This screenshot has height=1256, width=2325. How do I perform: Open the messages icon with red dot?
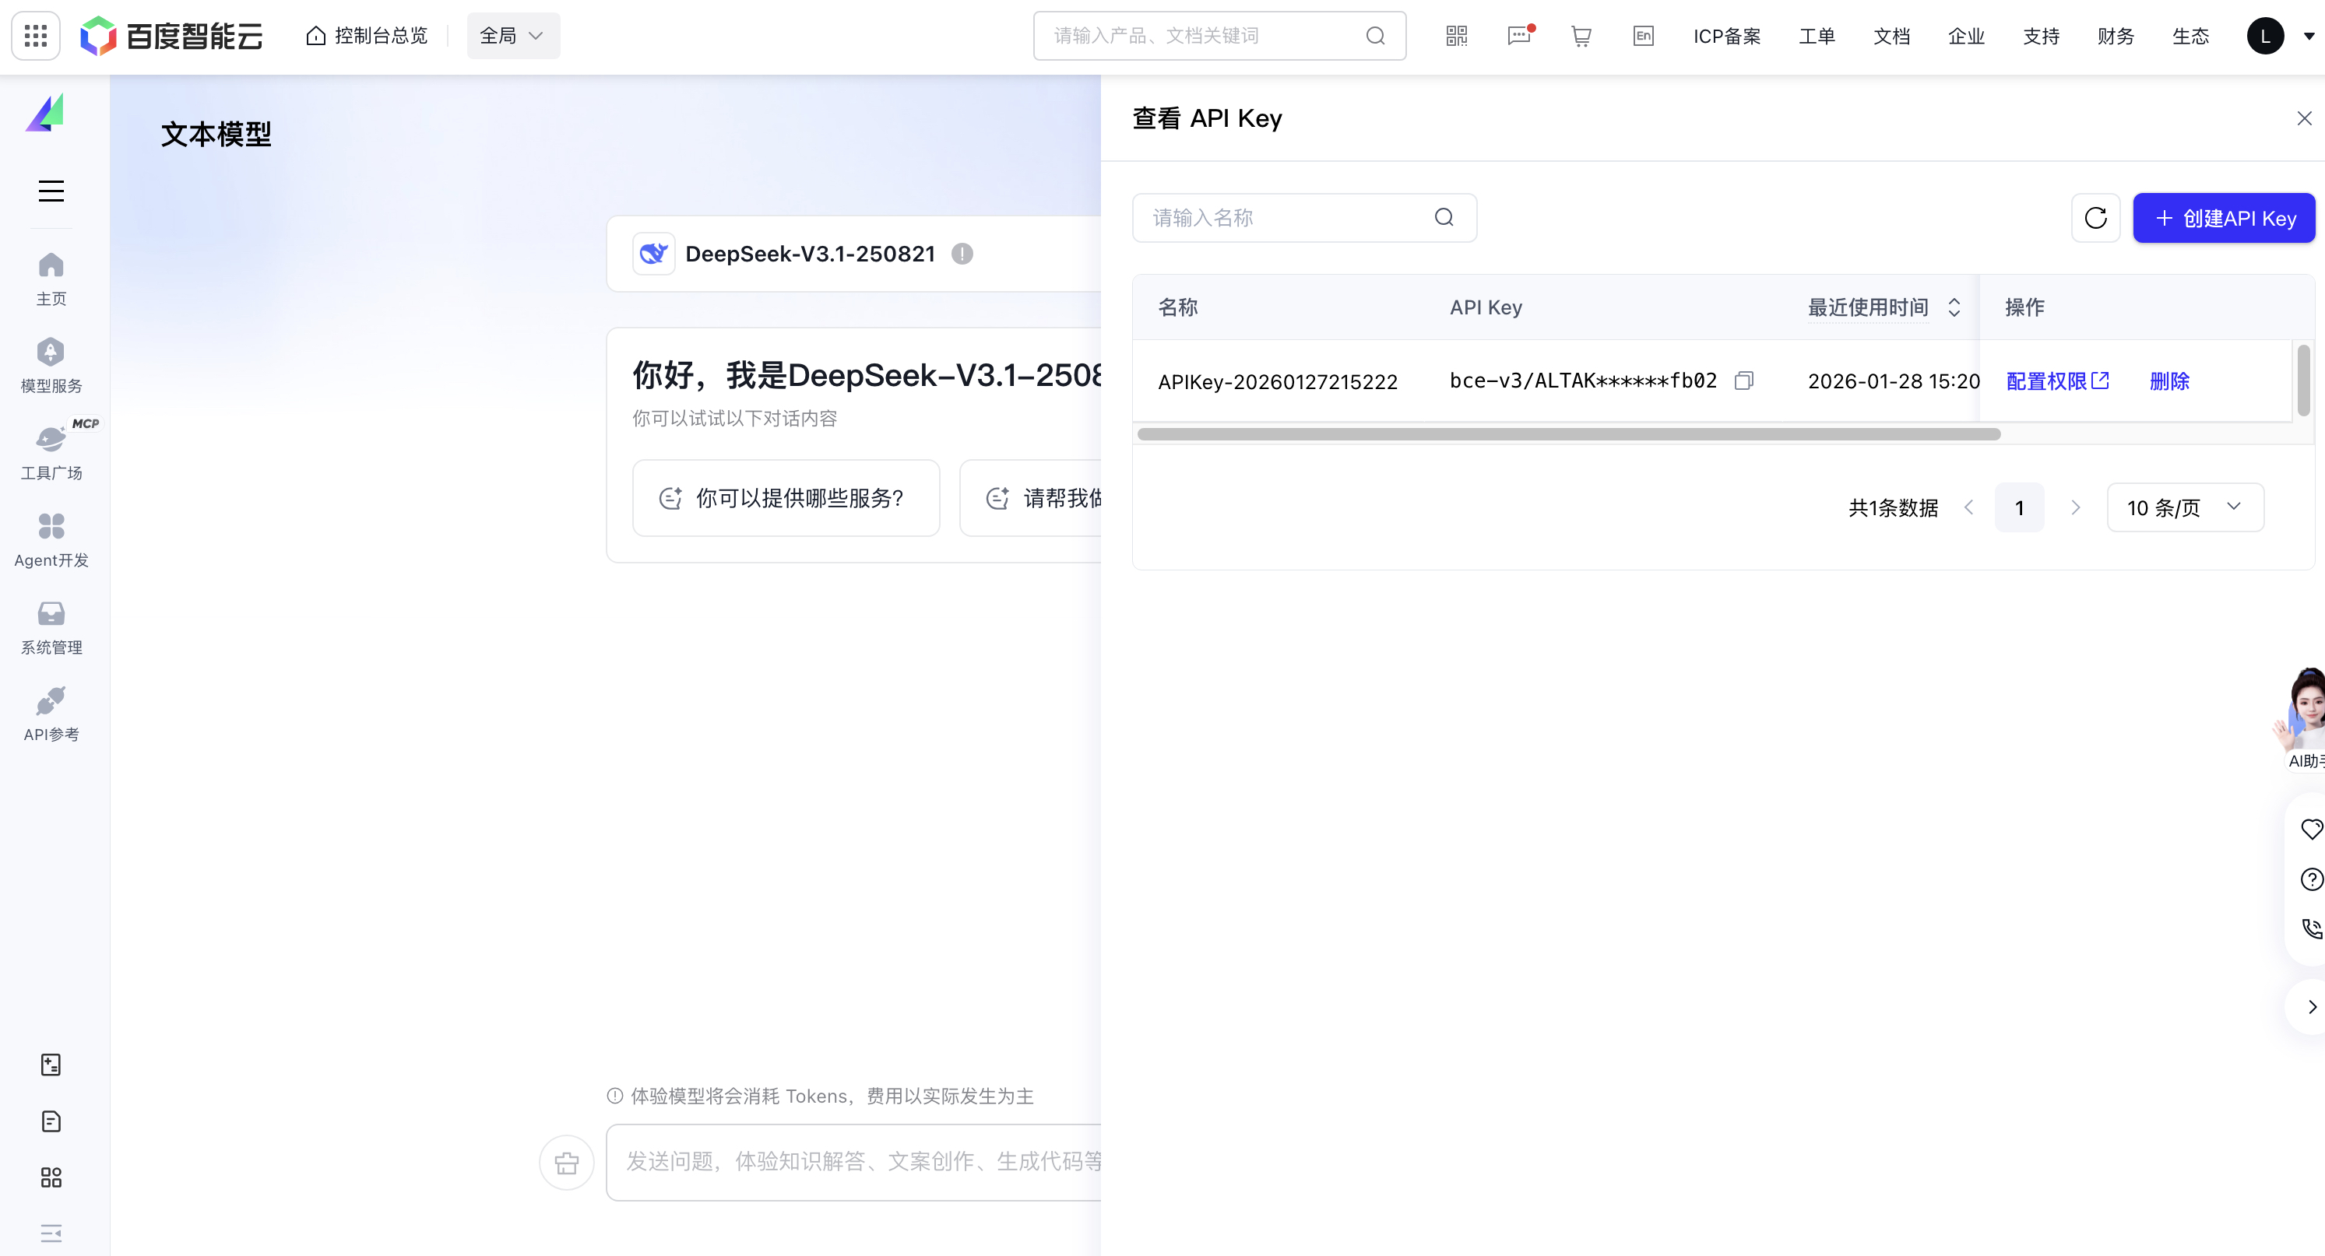[x=1519, y=35]
